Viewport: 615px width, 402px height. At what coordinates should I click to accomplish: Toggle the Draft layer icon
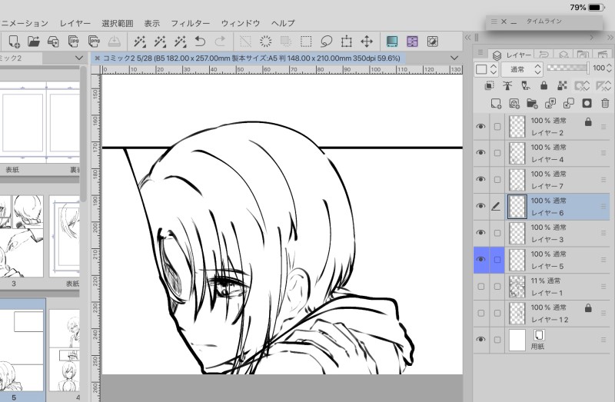click(526, 85)
